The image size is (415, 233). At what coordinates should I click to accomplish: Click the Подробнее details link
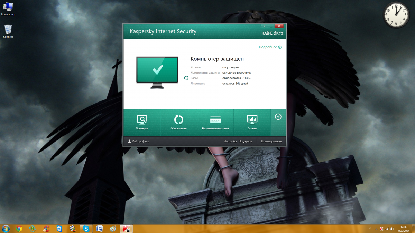[x=270, y=47]
